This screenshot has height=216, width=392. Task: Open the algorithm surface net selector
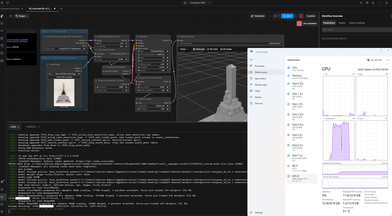[153, 106]
